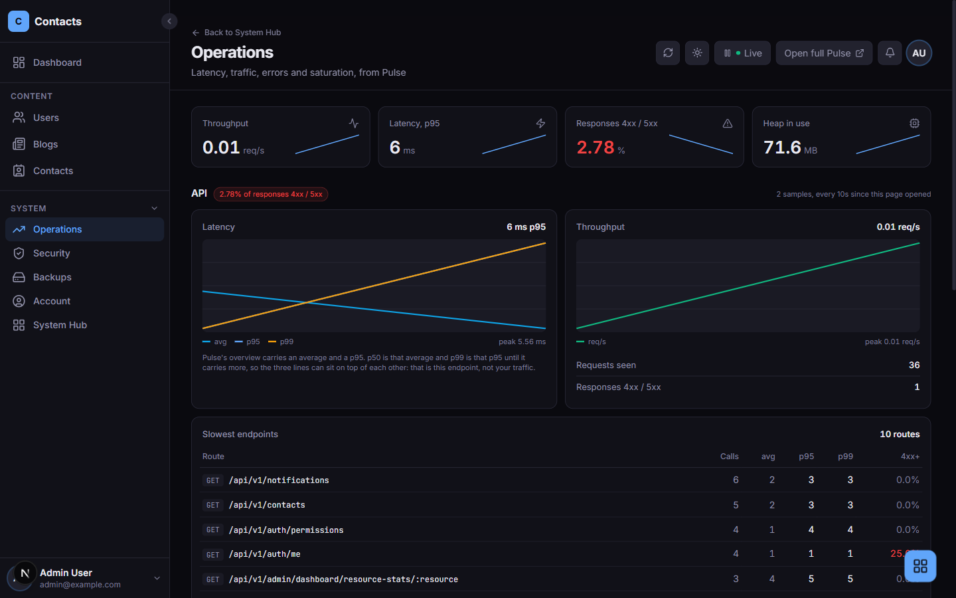
Task: Go back to System Hub link
Action: tap(236, 33)
